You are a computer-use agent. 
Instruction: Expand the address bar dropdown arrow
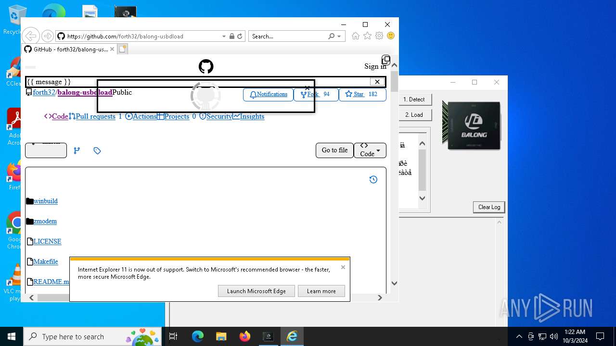click(224, 36)
